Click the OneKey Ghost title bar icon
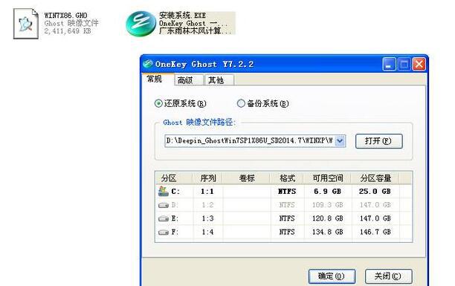 [x=148, y=64]
